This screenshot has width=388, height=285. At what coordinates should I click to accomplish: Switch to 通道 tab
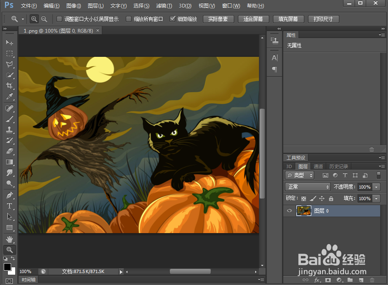[x=318, y=166]
